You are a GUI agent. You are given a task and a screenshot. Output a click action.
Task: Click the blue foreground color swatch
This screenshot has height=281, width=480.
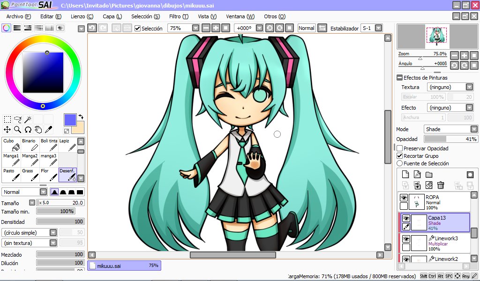click(70, 120)
